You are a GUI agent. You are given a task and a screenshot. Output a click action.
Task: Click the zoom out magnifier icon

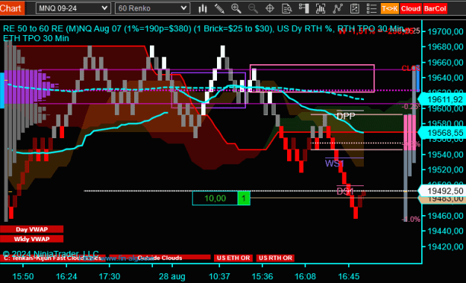pos(253,8)
